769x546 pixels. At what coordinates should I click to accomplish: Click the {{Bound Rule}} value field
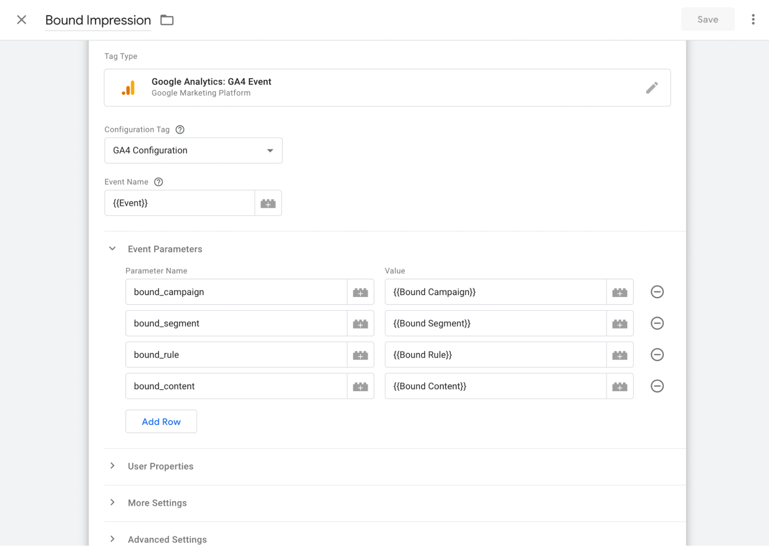(x=495, y=355)
